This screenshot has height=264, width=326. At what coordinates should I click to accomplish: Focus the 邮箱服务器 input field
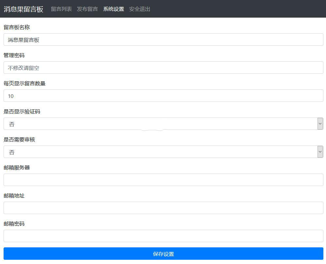tap(163, 180)
